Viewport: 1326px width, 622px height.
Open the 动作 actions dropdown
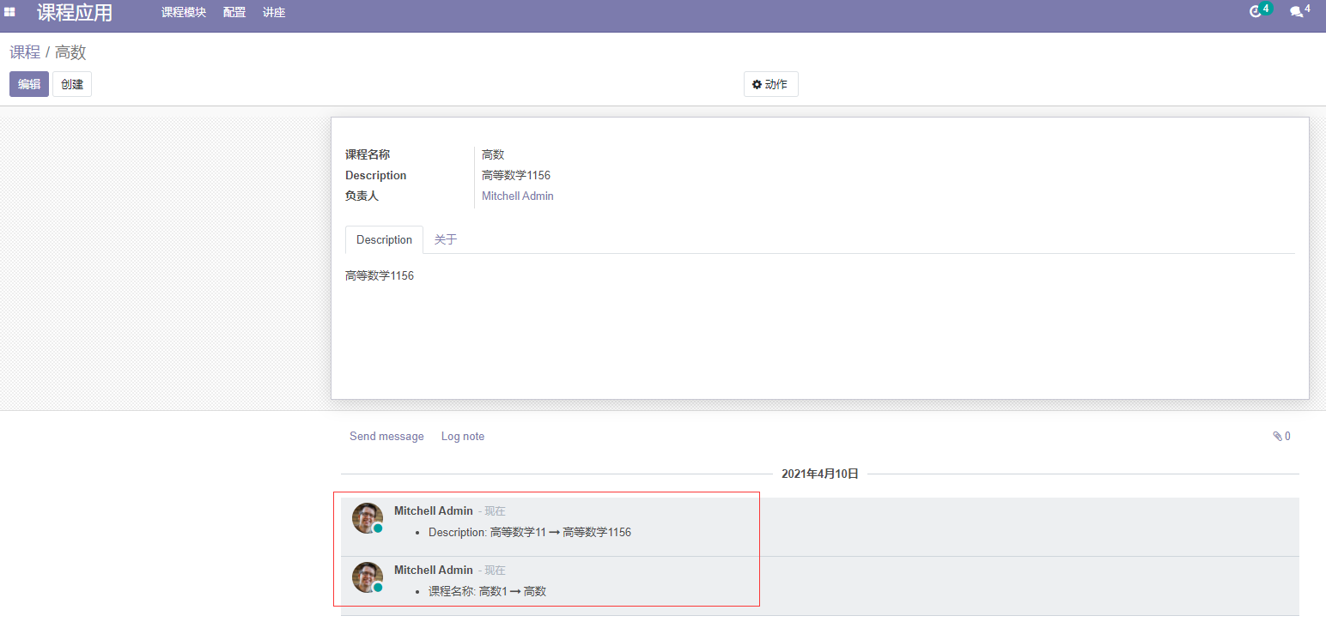[770, 83]
